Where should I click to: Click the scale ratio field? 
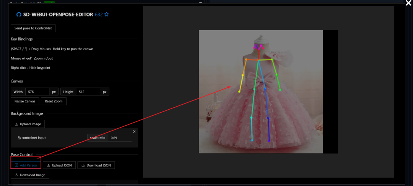(x=120, y=137)
